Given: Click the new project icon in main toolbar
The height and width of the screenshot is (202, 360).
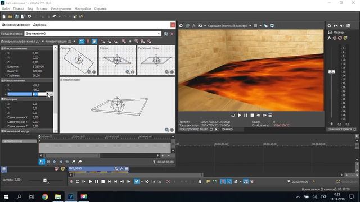Looking at the screenshot, I should [x=4, y=16].
